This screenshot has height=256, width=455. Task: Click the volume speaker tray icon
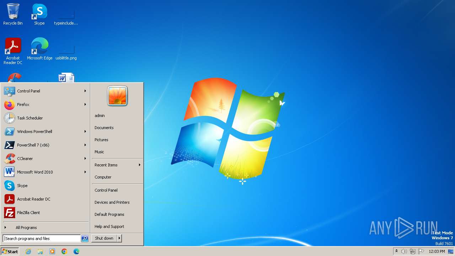tap(404, 251)
